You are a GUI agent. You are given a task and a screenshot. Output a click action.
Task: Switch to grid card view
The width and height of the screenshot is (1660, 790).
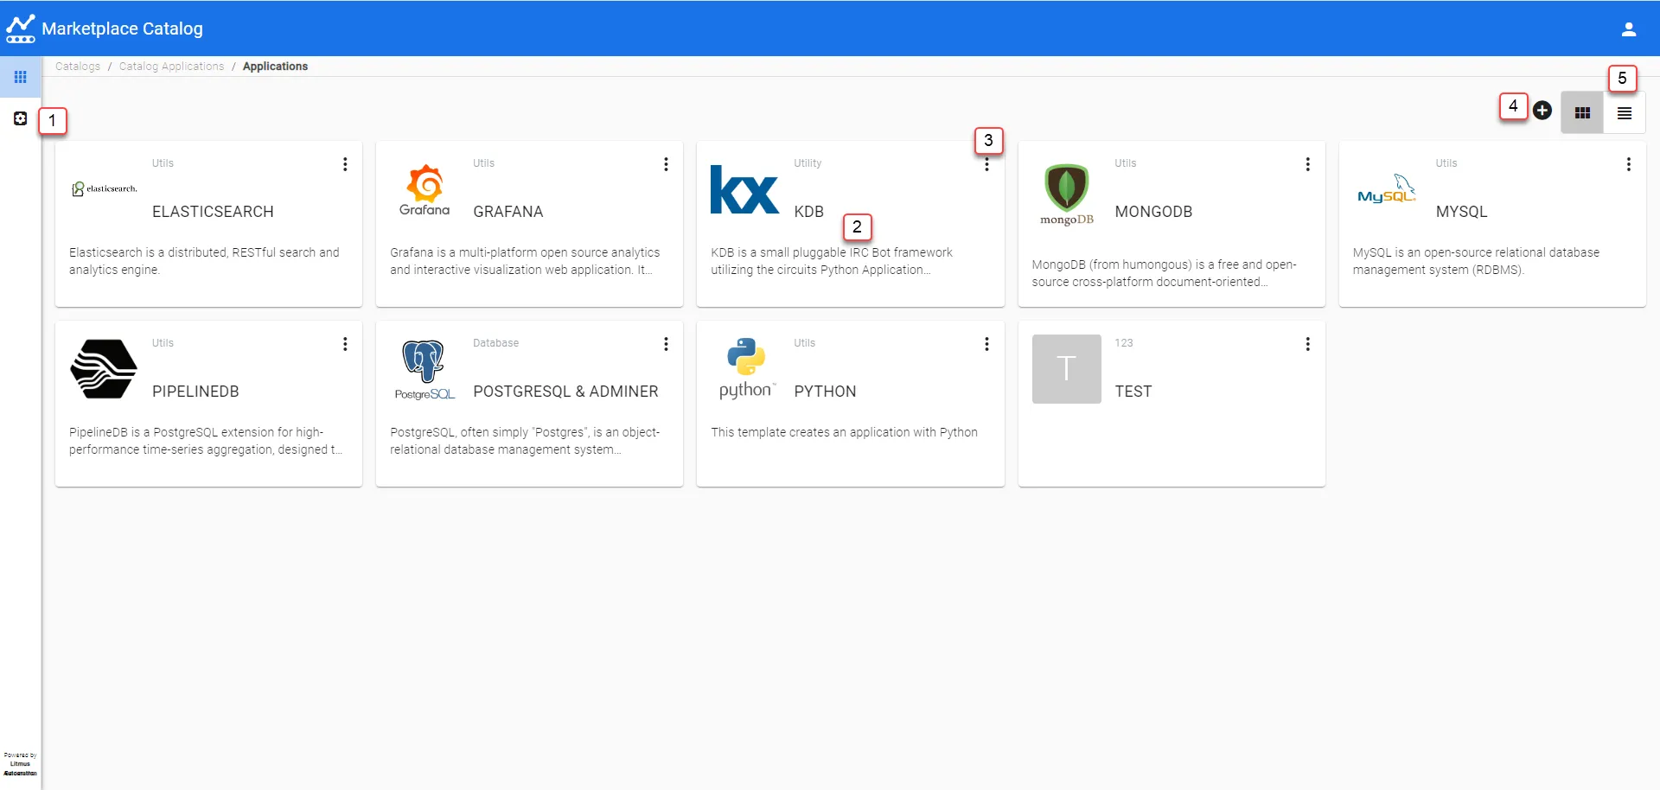(x=1582, y=112)
